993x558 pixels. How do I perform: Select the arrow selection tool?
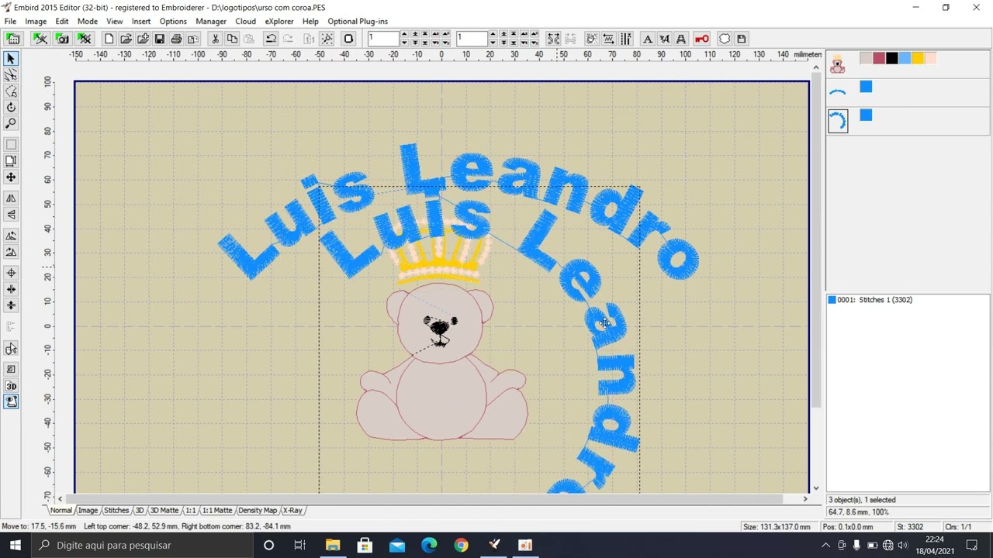click(x=11, y=59)
